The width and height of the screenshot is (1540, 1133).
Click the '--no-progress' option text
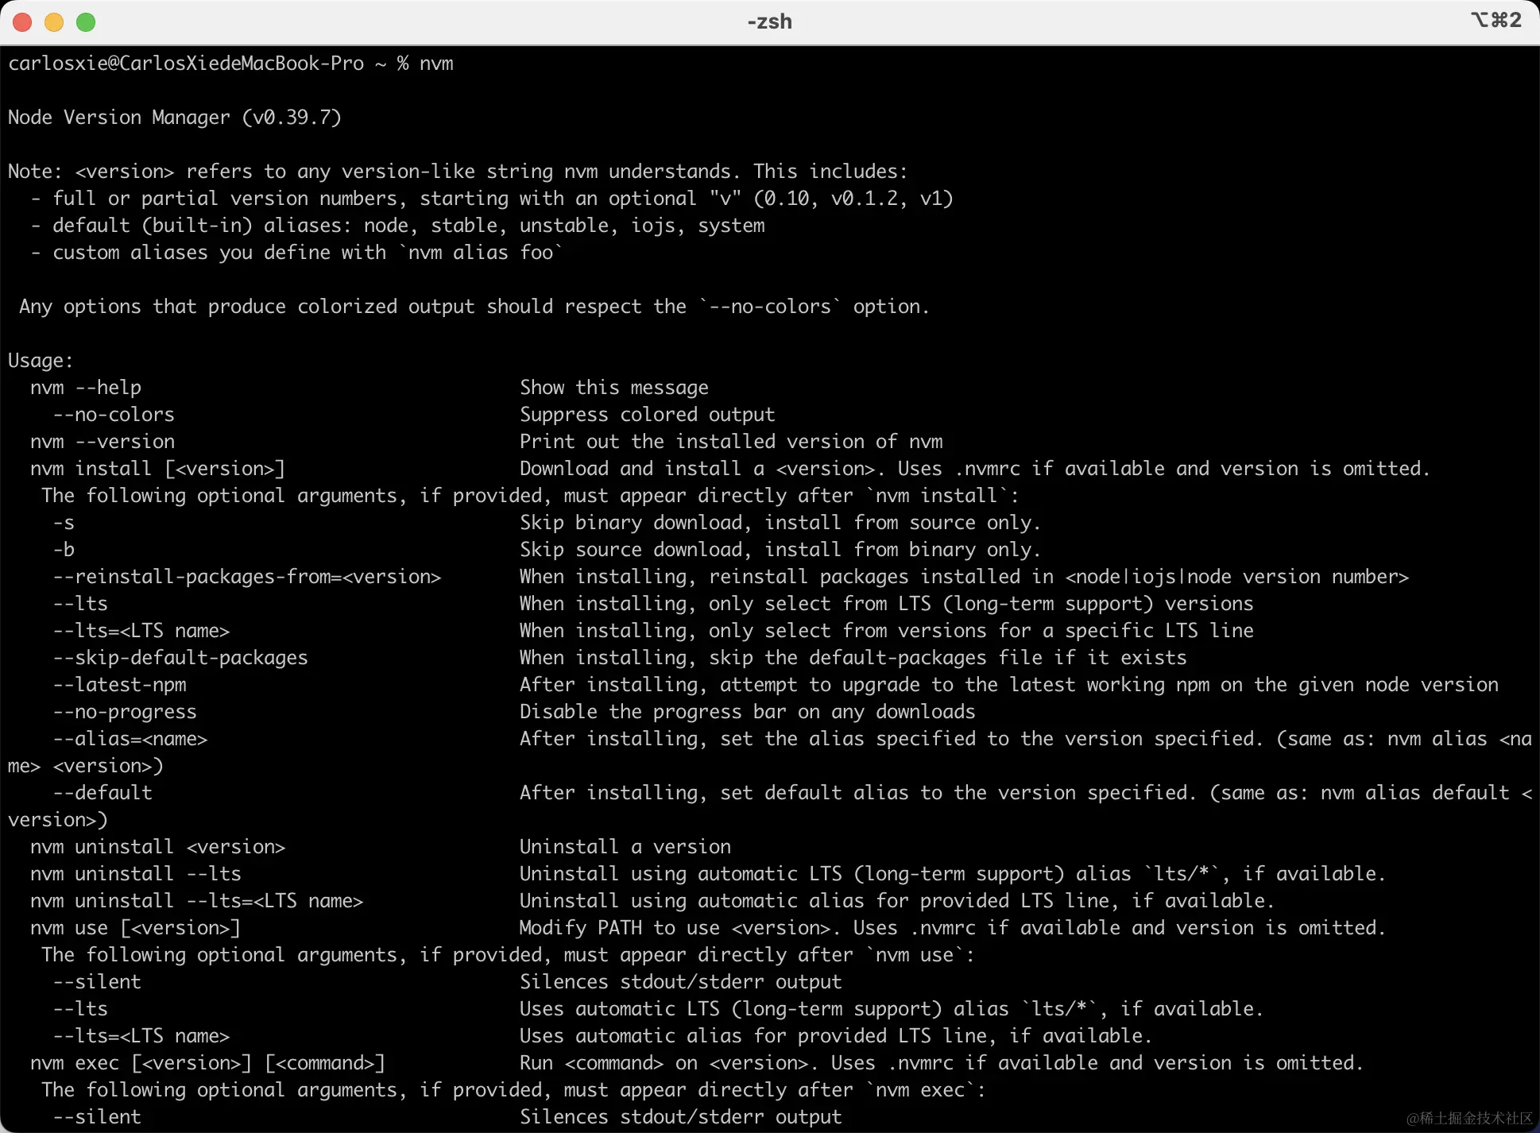[x=125, y=712]
